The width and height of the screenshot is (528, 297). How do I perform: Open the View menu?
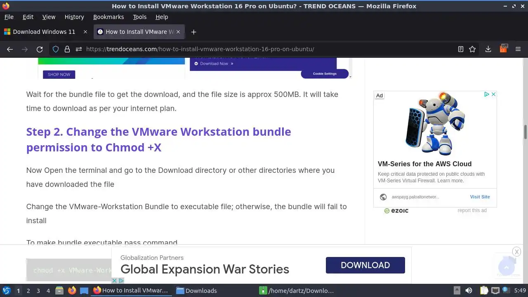[x=49, y=17]
